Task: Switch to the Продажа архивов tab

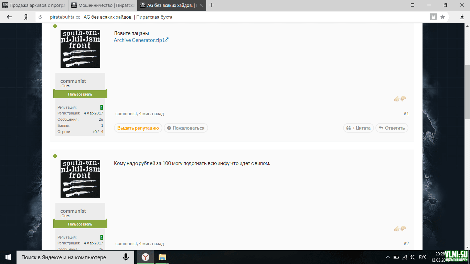Action: point(34,5)
